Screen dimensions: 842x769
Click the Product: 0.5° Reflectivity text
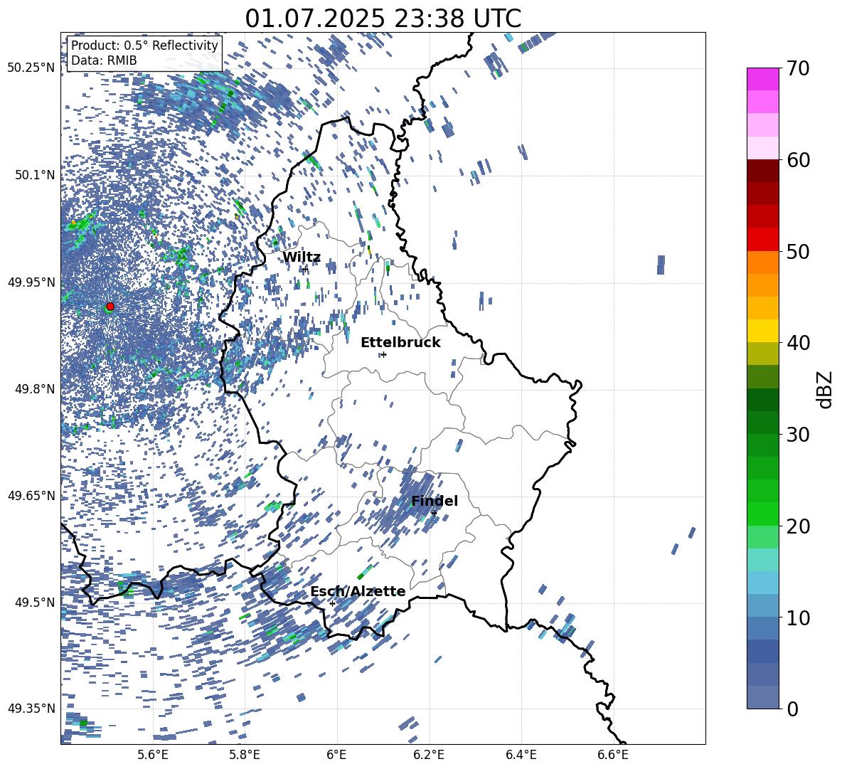pos(144,45)
